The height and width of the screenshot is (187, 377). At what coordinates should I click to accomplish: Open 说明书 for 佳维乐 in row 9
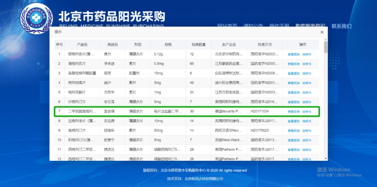tap(306, 131)
